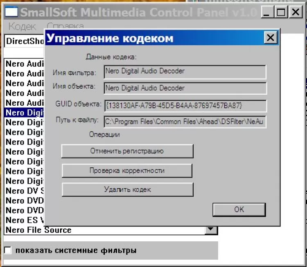Click the GUID объекта field
The width and height of the screenshot is (307, 267).
tap(185, 106)
